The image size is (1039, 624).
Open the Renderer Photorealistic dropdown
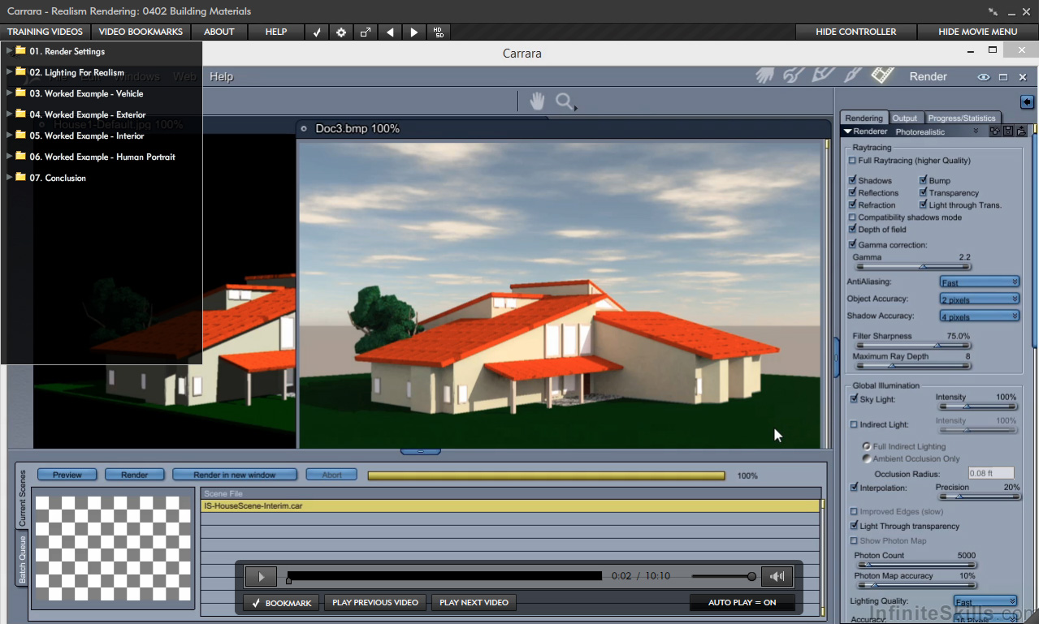937,131
